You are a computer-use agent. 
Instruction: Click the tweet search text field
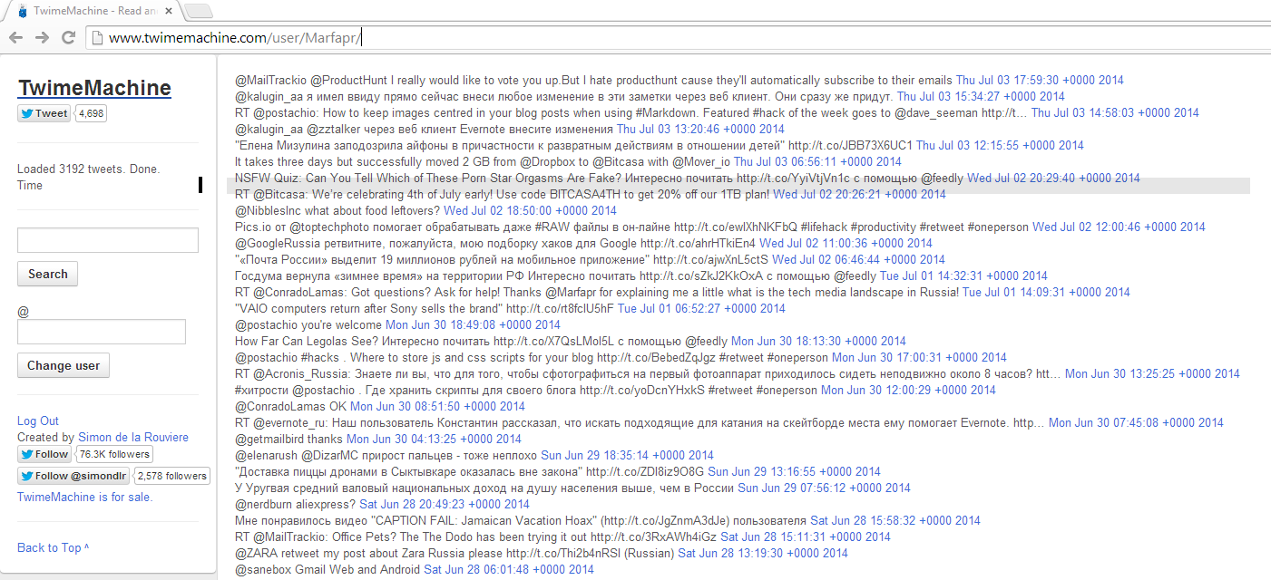point(108,240)
